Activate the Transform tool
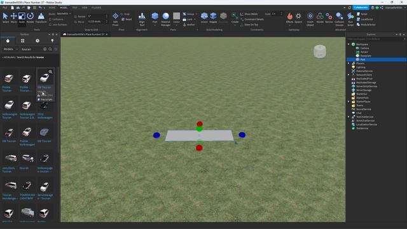The width and height of the screenshot is (407, 229). pyautogui.click(x=41, y=18)
